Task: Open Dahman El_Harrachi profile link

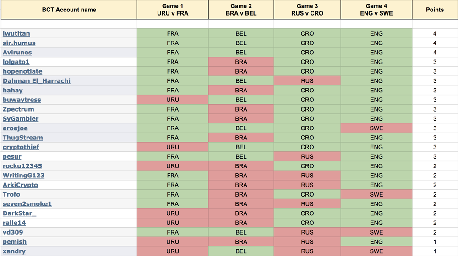Action: point(37,81)
